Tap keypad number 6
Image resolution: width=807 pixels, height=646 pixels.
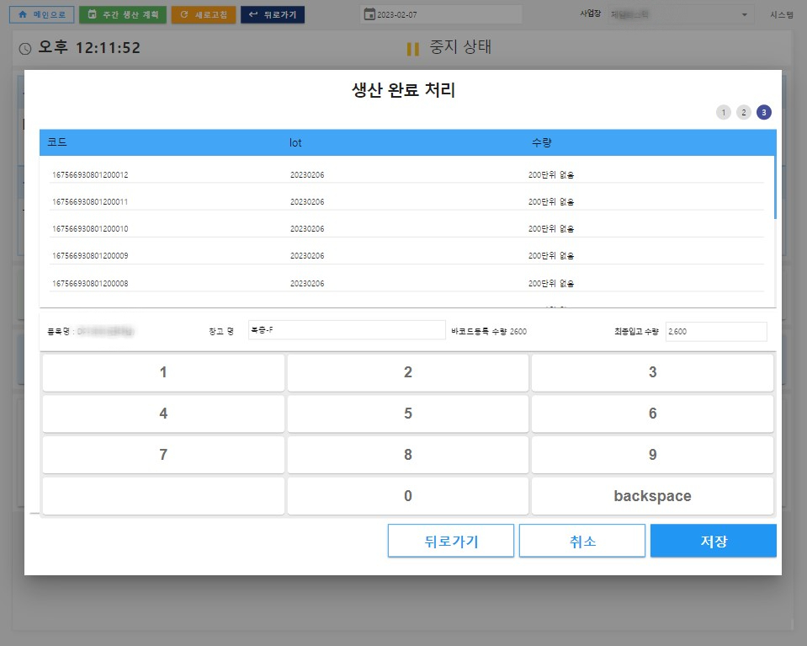[x=653, y=414]
